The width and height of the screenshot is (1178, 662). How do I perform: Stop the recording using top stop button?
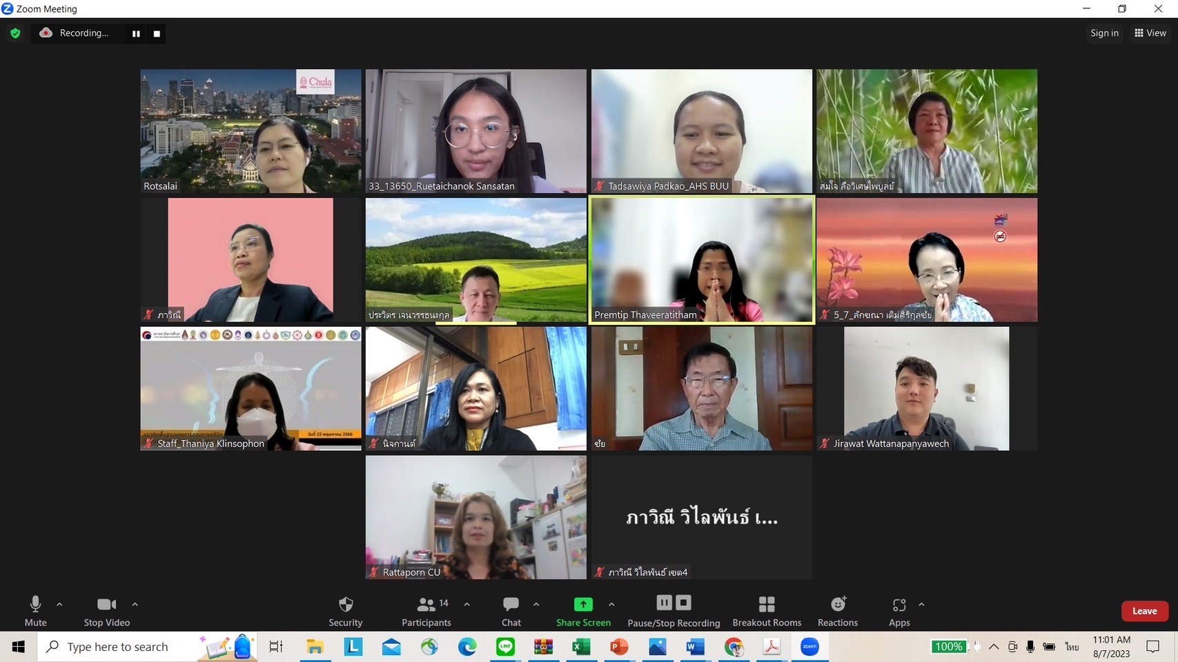coord(157,33)
